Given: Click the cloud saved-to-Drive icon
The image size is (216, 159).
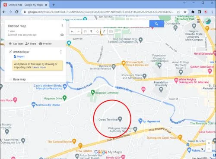Looking at the screenshot, I should point(62,35).
